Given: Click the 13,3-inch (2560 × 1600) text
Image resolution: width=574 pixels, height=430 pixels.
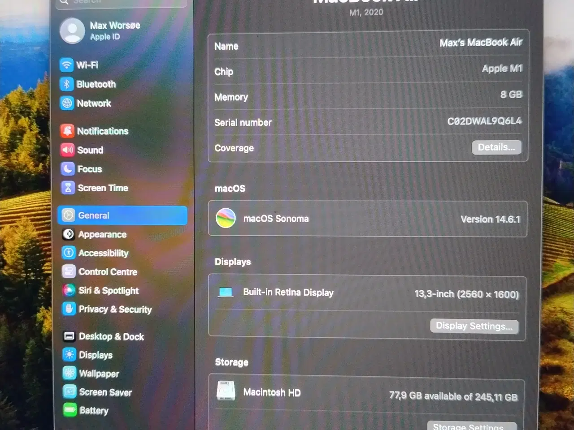Looking at the screenshot, I should tap(466, 294).
